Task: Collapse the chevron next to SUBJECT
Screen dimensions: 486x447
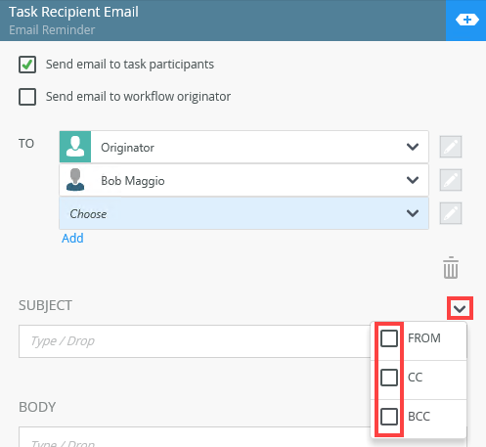Action: coord(460,308)
